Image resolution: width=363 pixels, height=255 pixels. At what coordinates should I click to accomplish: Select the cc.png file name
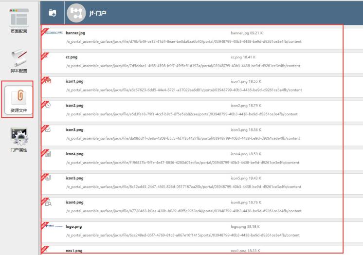[72, 57]
